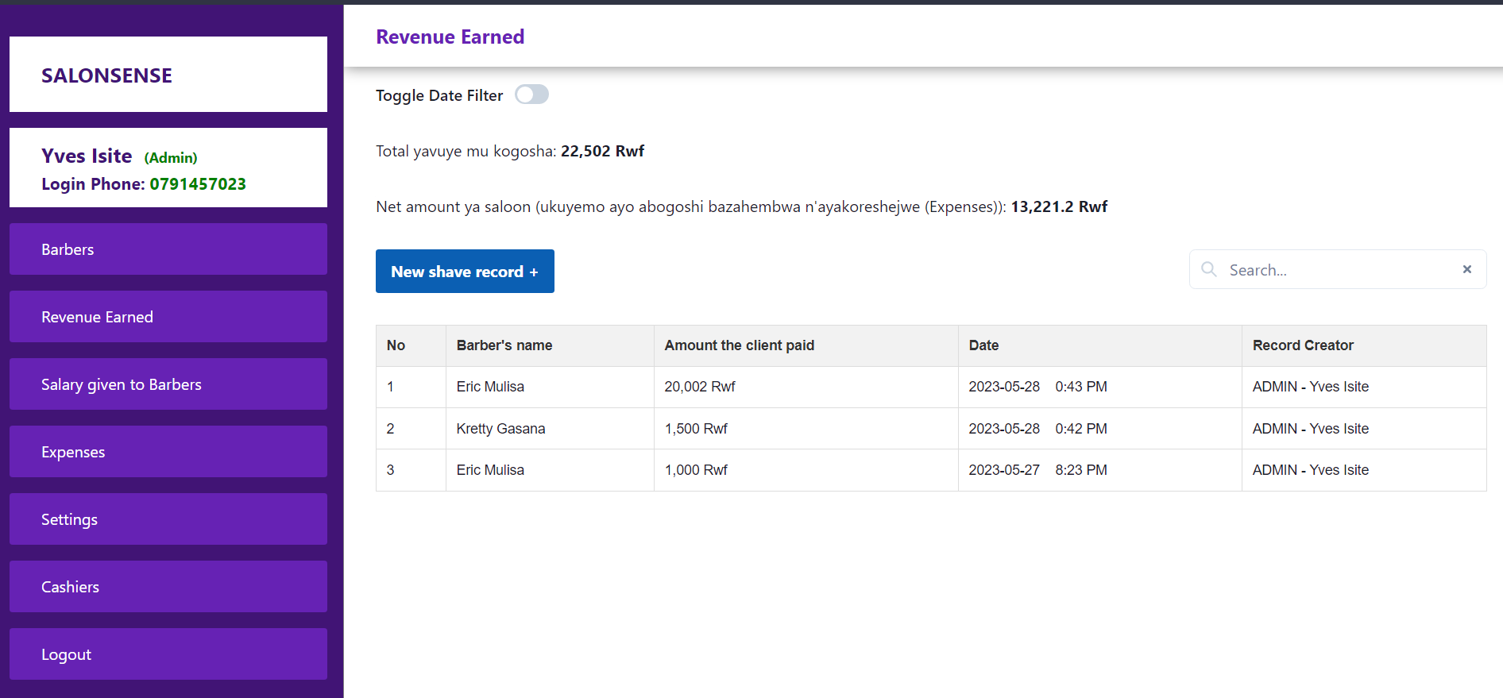Open Salary given to Barbers
This screenshot has height=698, width=1503.
168,384
